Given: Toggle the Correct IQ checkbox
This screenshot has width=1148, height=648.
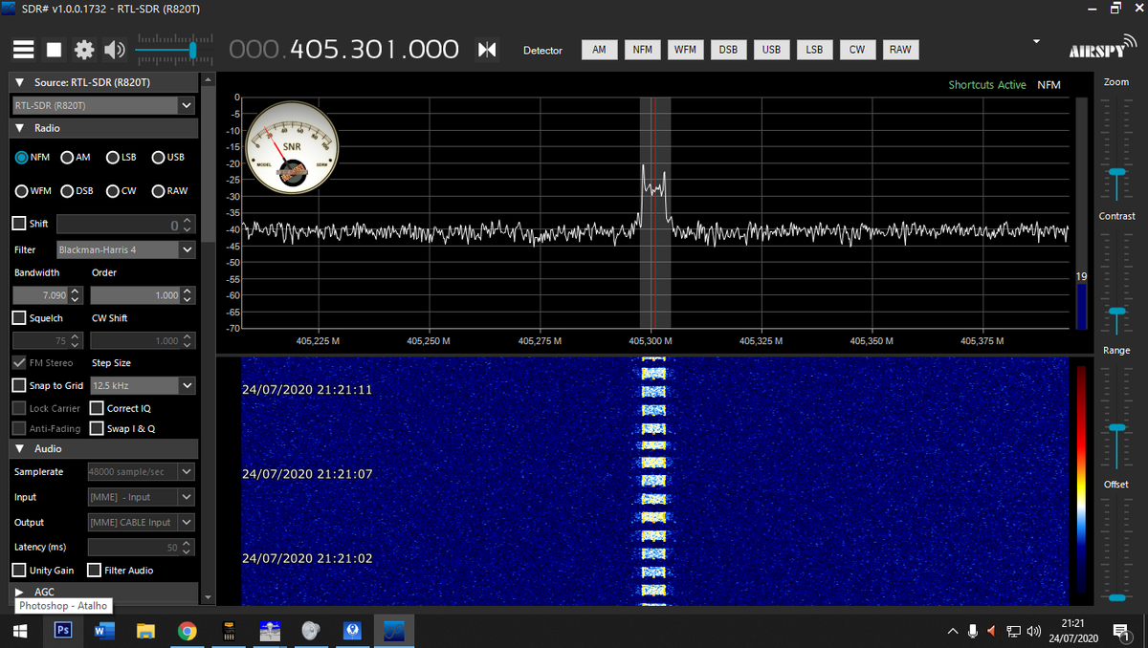Looking at the screenshot, I should tap(97, 408).
